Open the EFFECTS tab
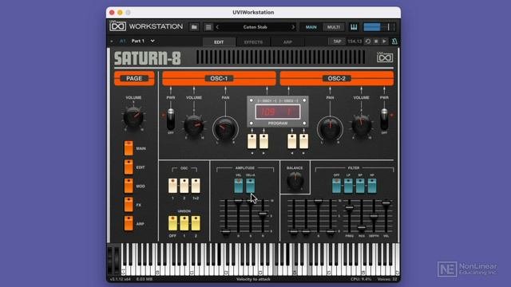This screenshot has width=511, height=287. (253, 42)
